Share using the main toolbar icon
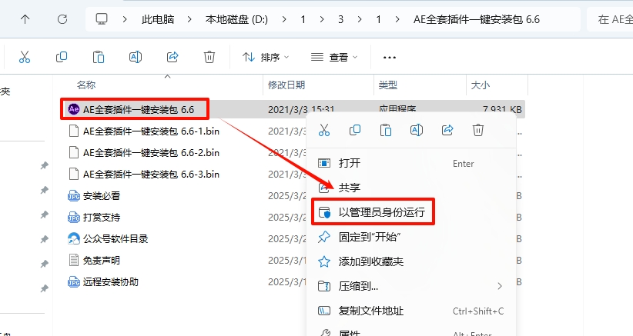 click(172, 57)
